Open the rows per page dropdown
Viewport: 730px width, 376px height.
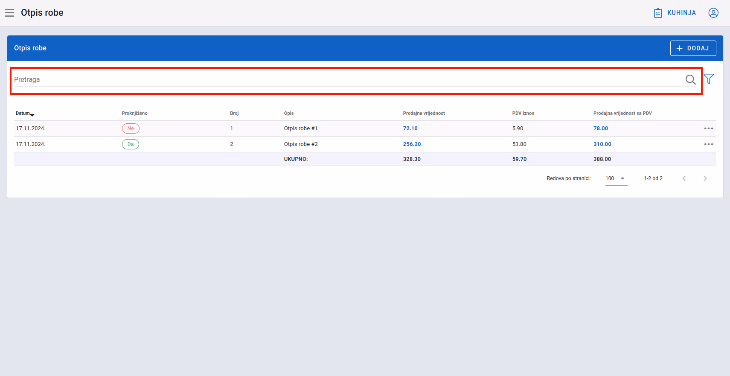coord(616,178)
